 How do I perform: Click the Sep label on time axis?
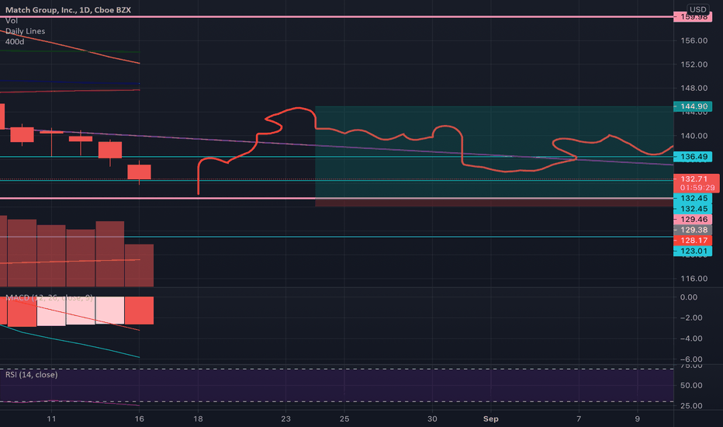click(490, 418)
